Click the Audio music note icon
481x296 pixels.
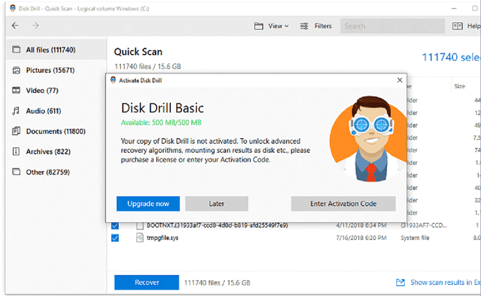[x=16, y=111]
